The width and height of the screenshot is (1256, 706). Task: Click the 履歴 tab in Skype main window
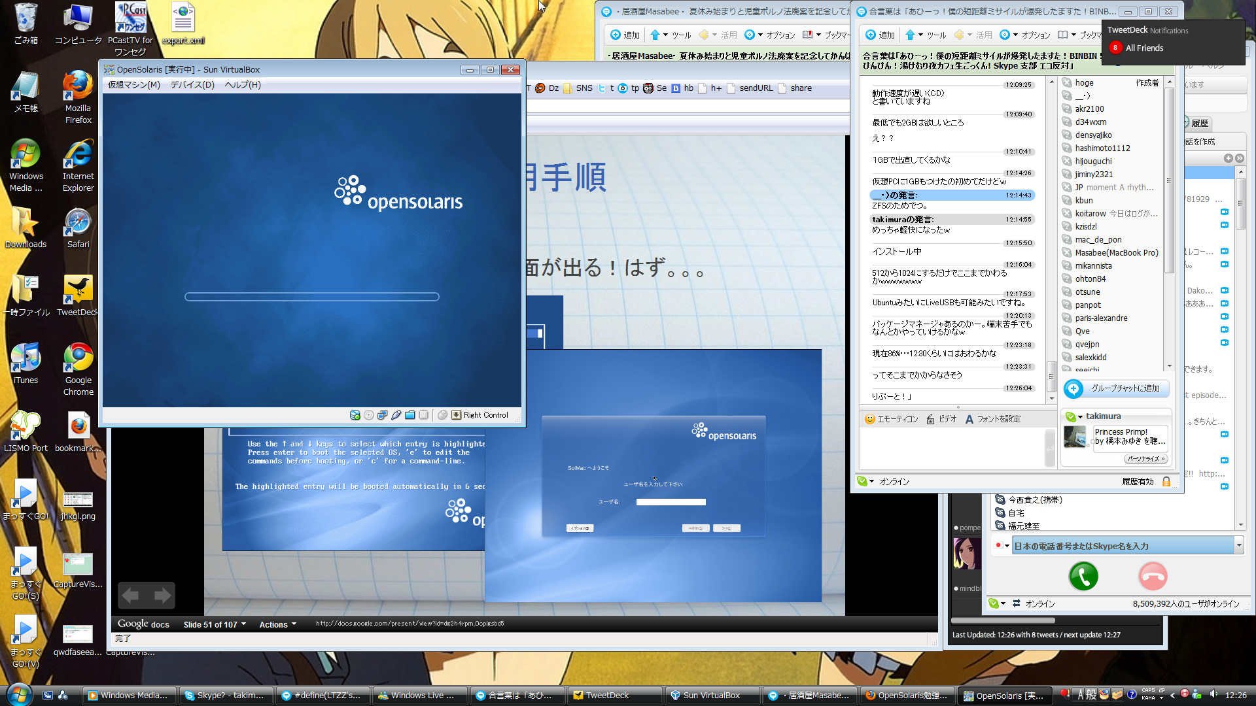(x=1199, y=123)
